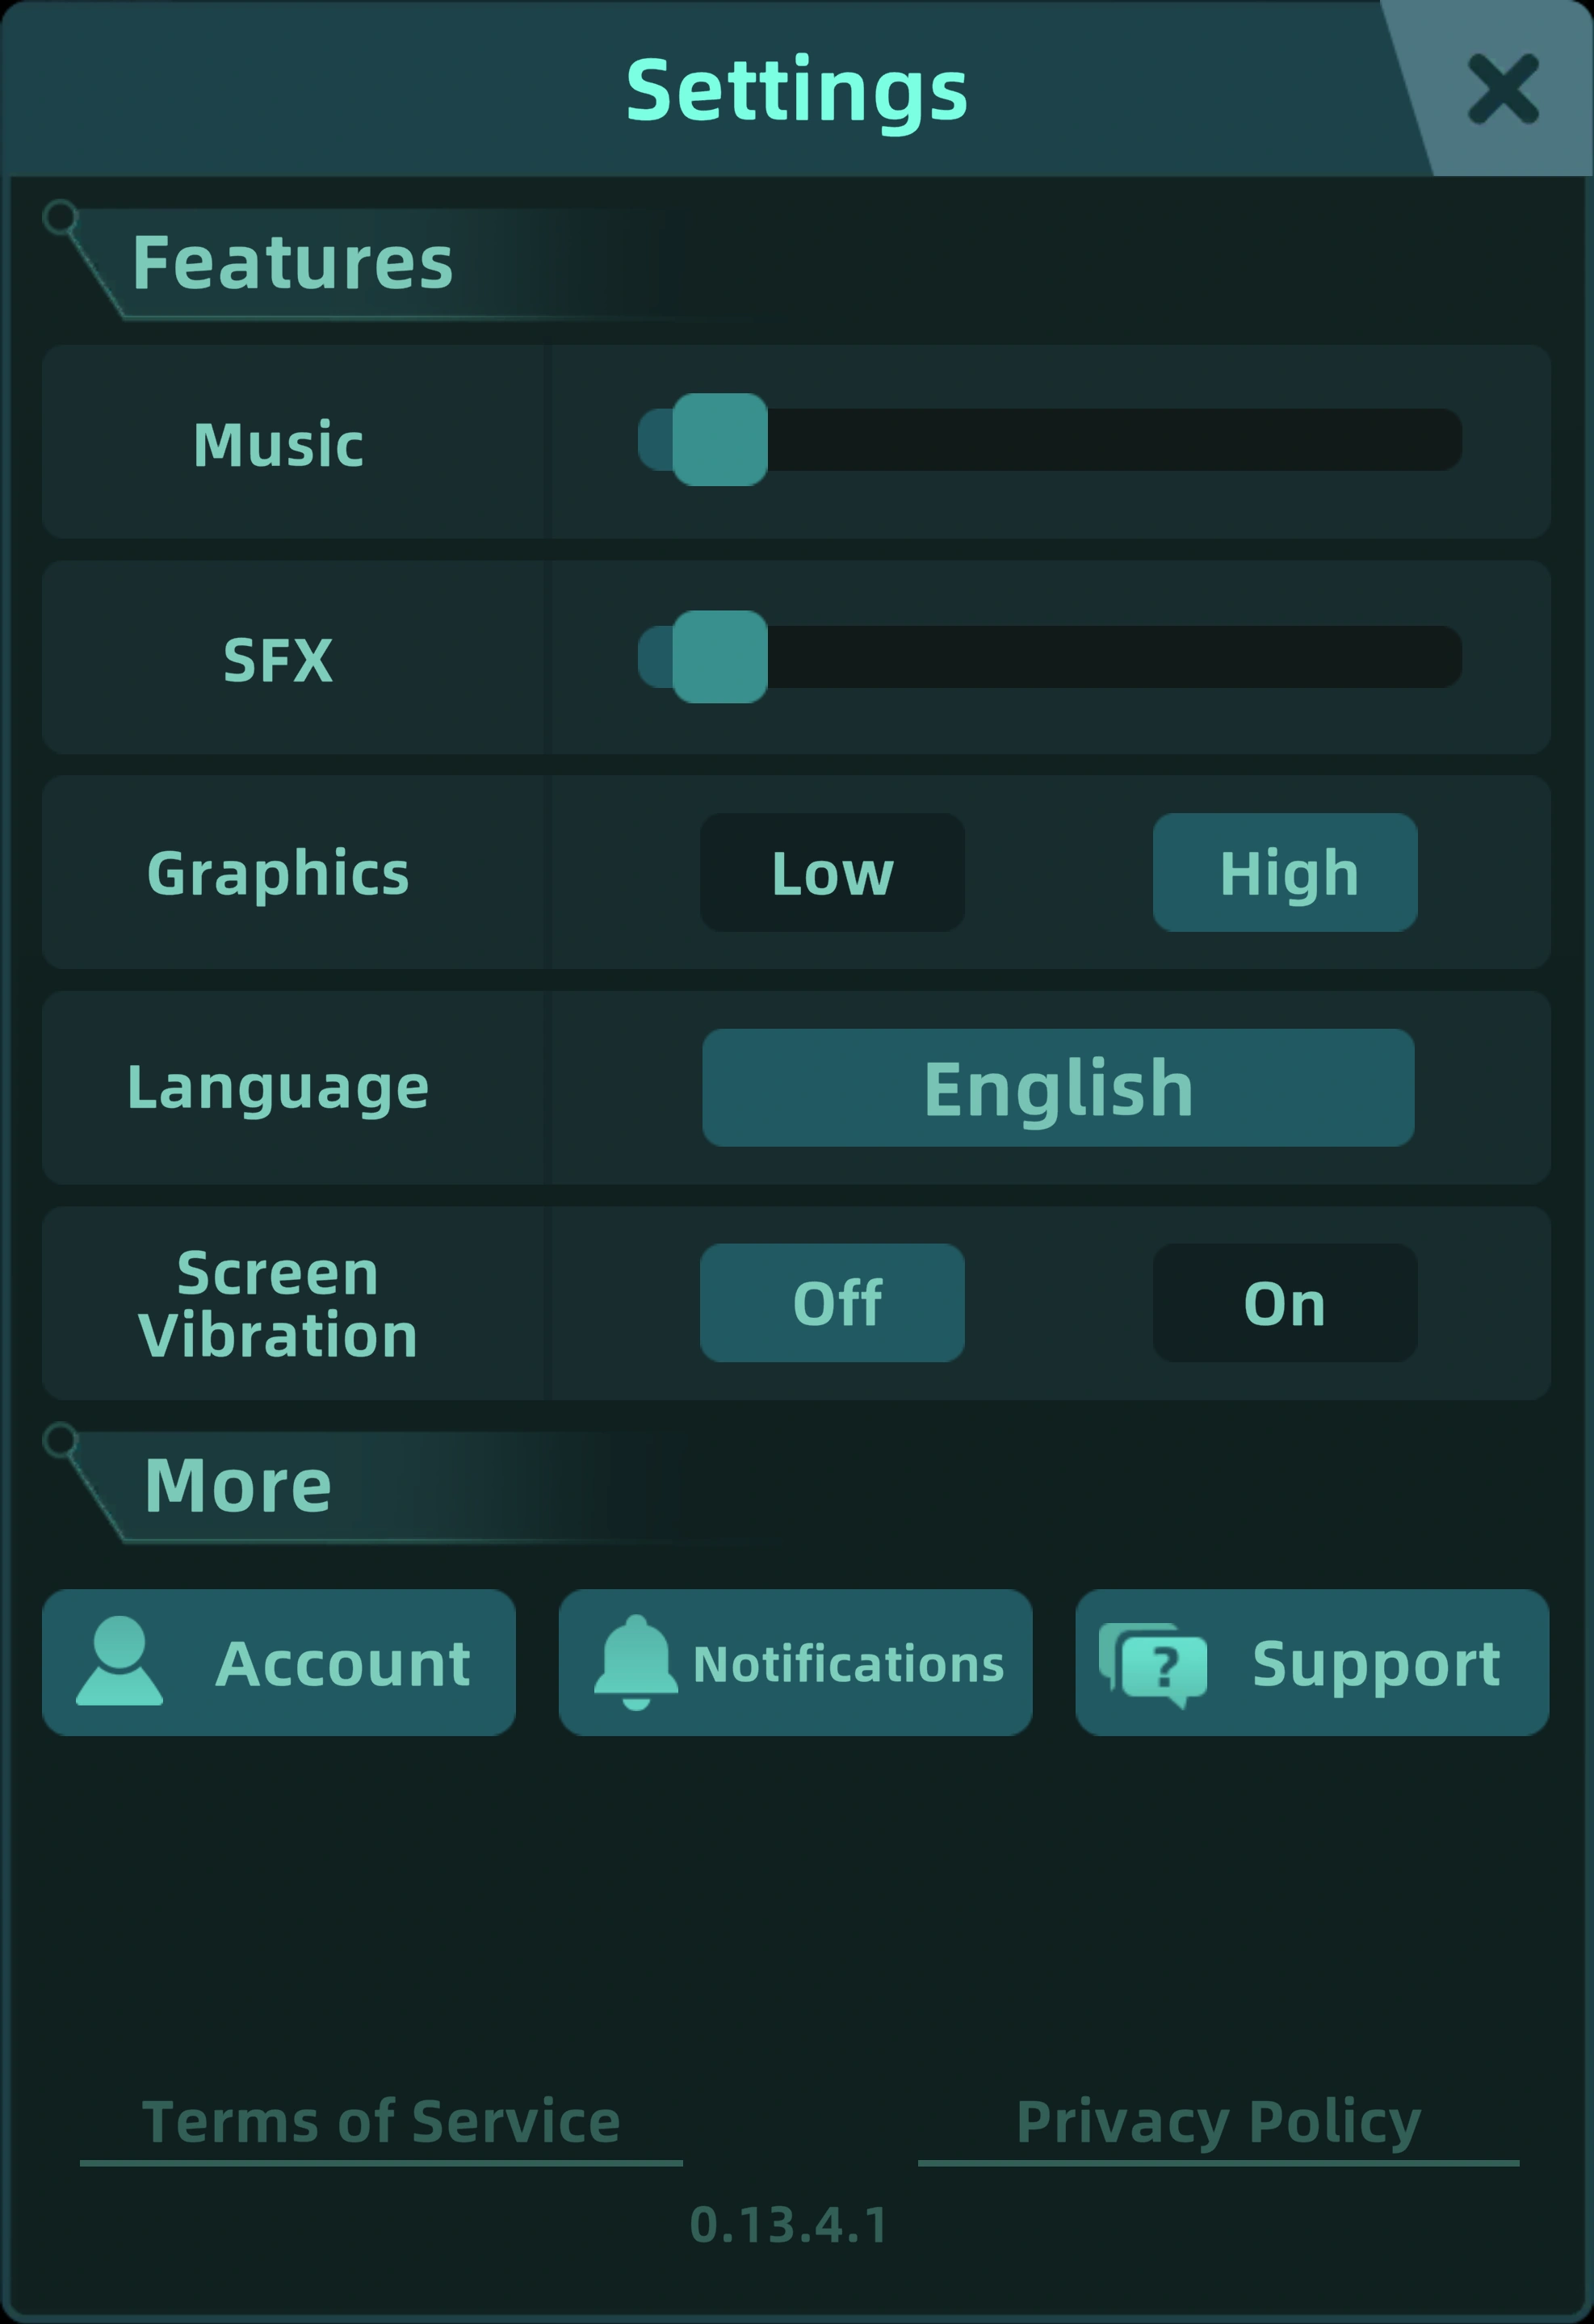Click the SFX volume slider handle

[720, 657]
